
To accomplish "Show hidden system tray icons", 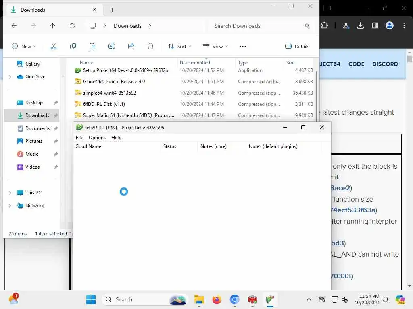I will (309, 299).
